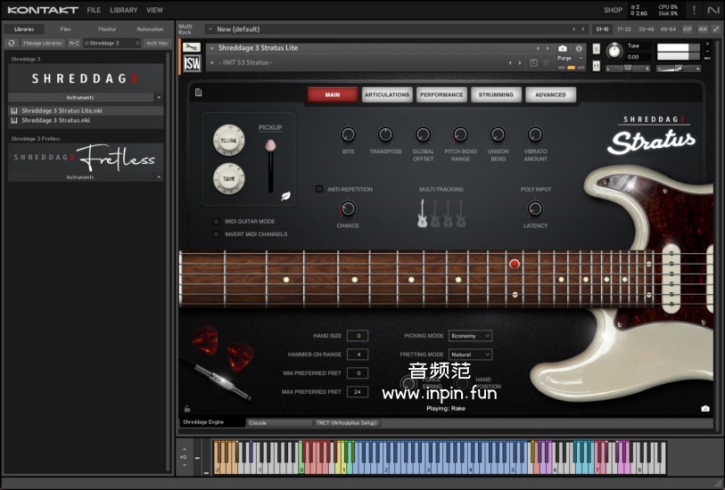
Task: Open the Picking Mode Economy dropdown
Action: click(470, 336)
